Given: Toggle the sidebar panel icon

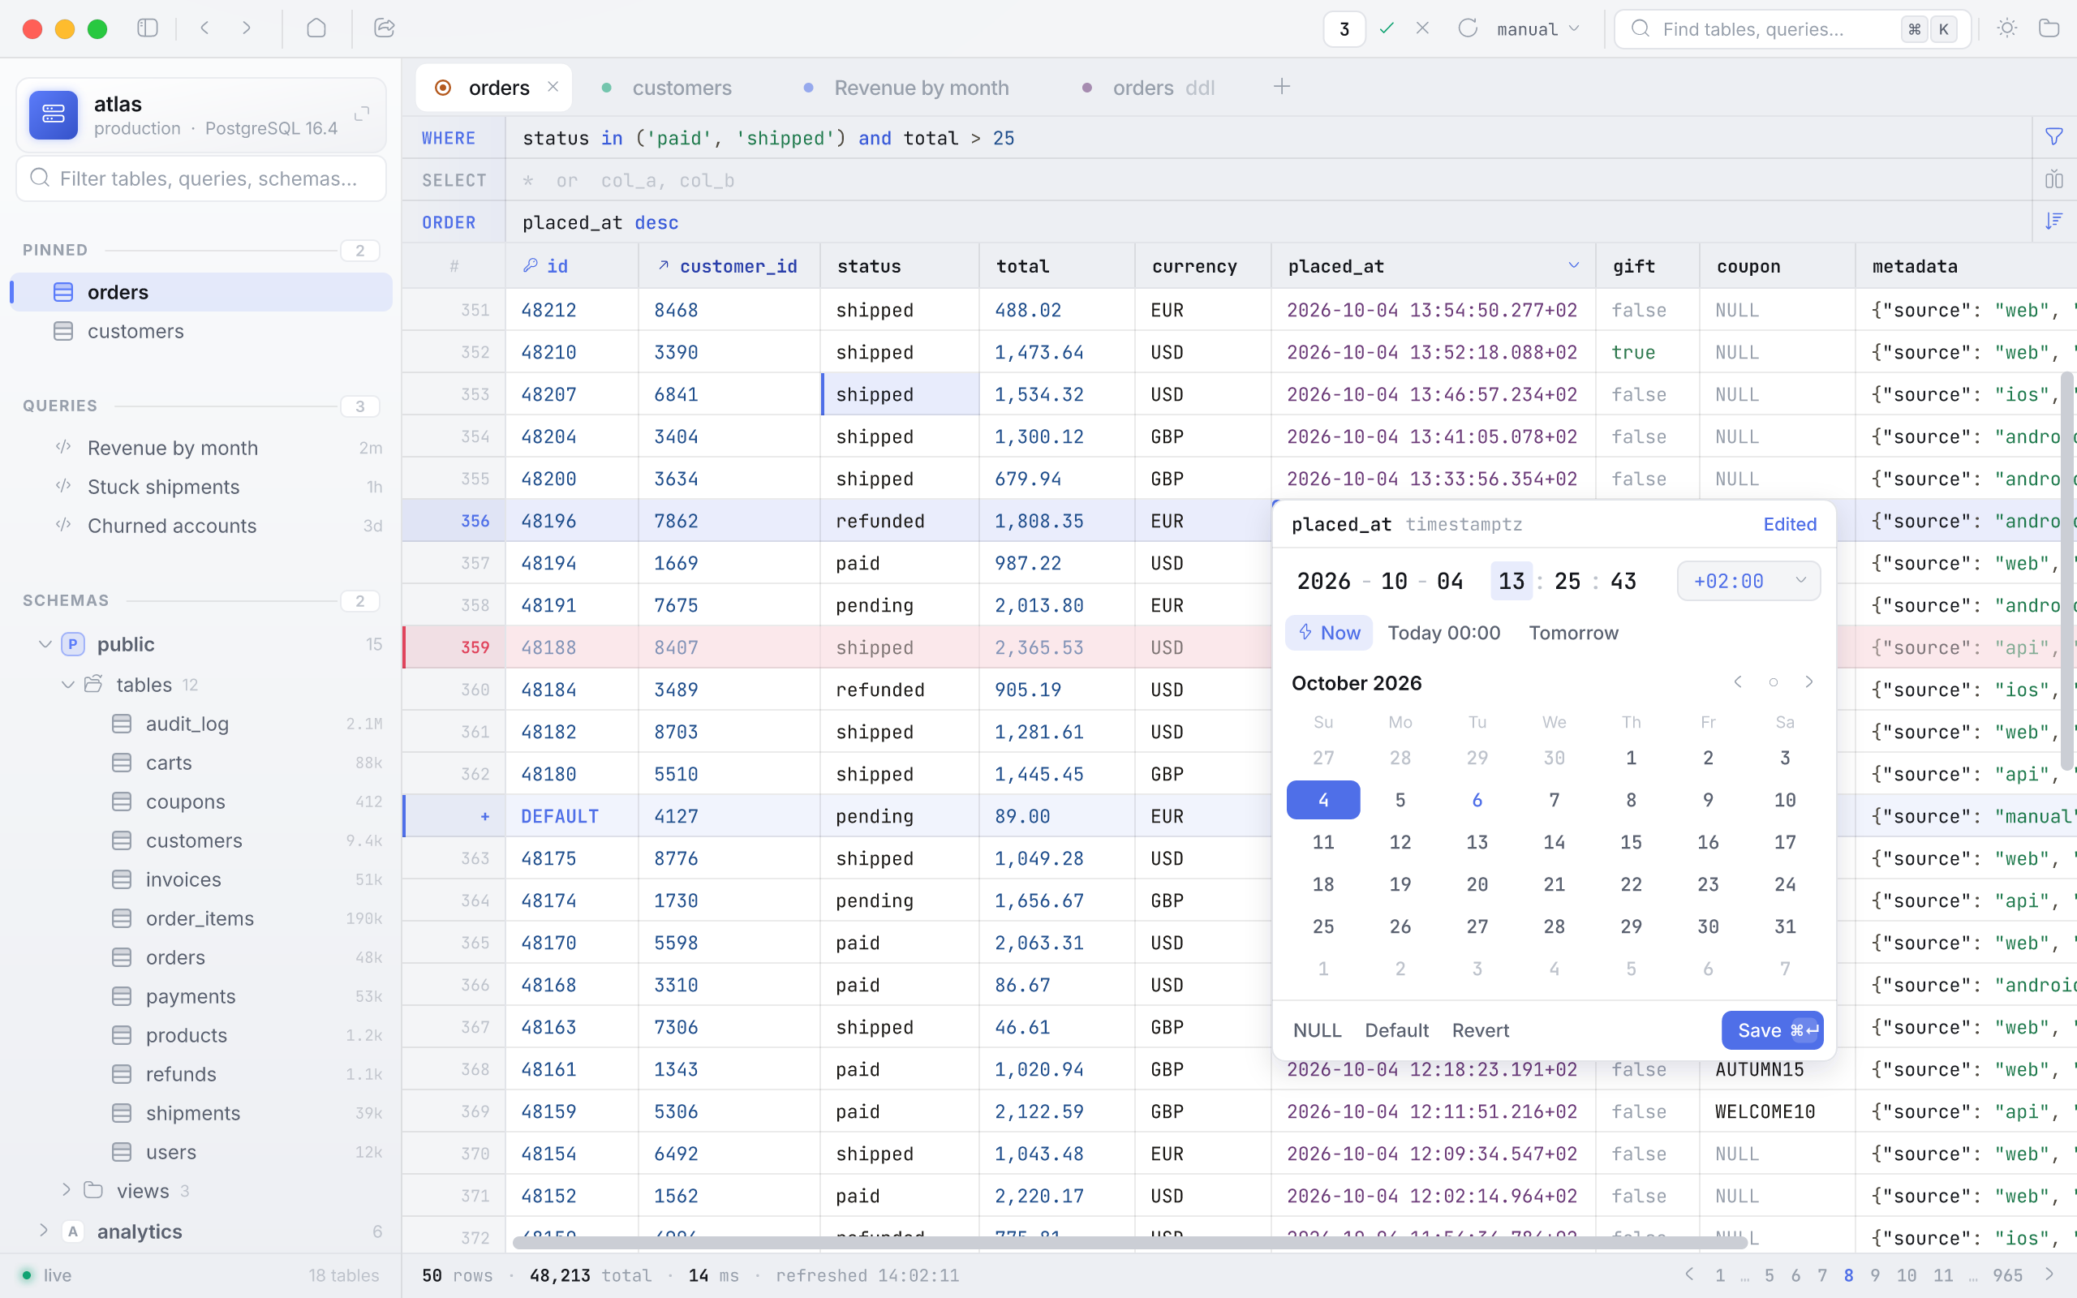Looking at the screenshot, I should click(148, 28).
